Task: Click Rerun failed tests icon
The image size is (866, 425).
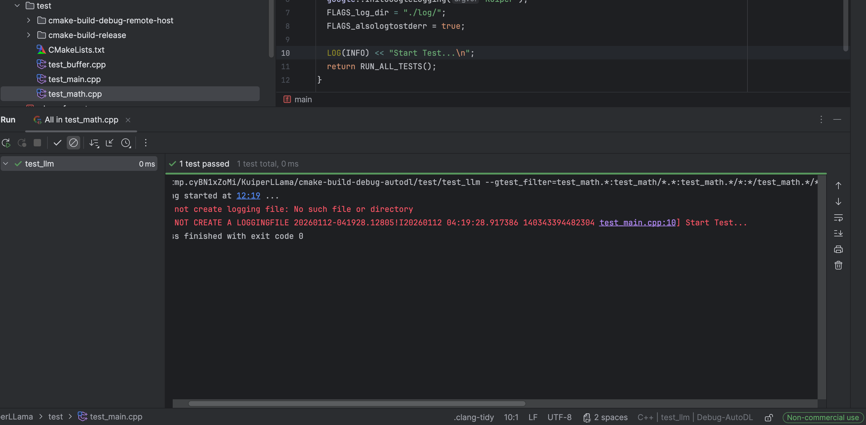Action: 22,143
